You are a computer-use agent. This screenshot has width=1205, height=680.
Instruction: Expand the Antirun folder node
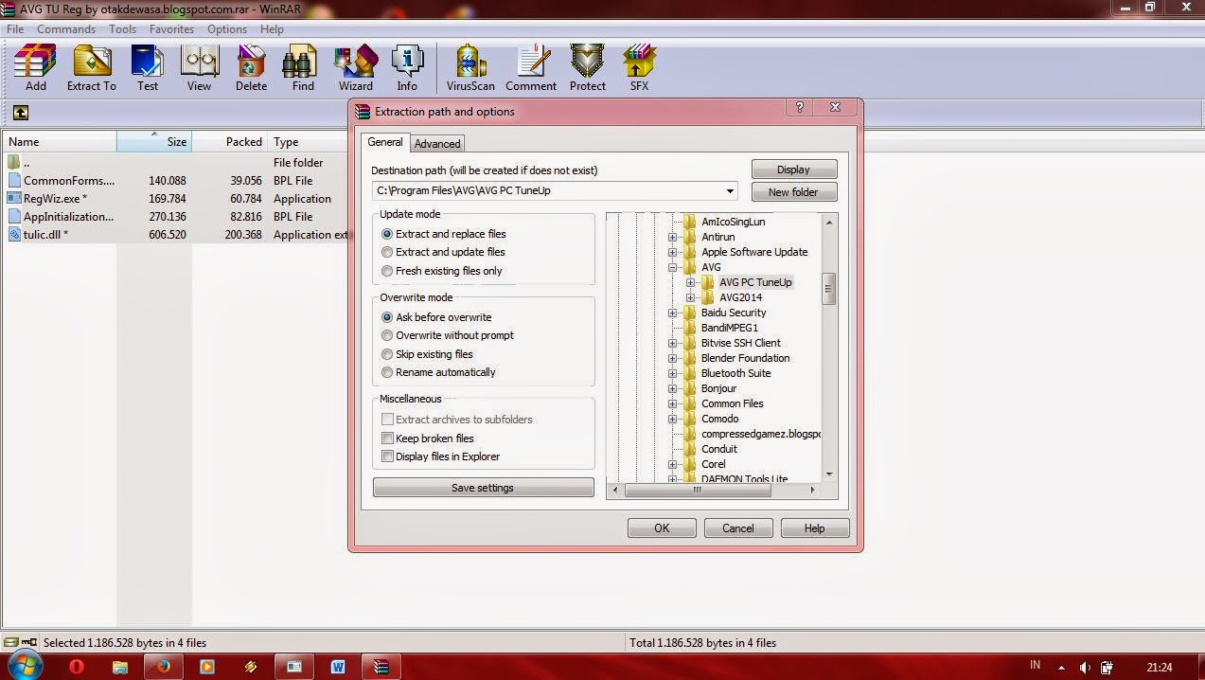pos(672,237)
